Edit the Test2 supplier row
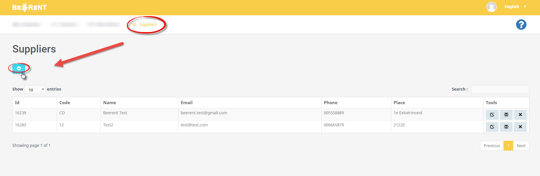The image size is (540, 176). coord(492,127)
